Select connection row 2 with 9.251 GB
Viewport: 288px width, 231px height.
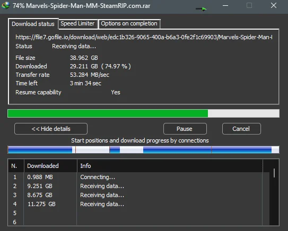[x=138, y=186]
